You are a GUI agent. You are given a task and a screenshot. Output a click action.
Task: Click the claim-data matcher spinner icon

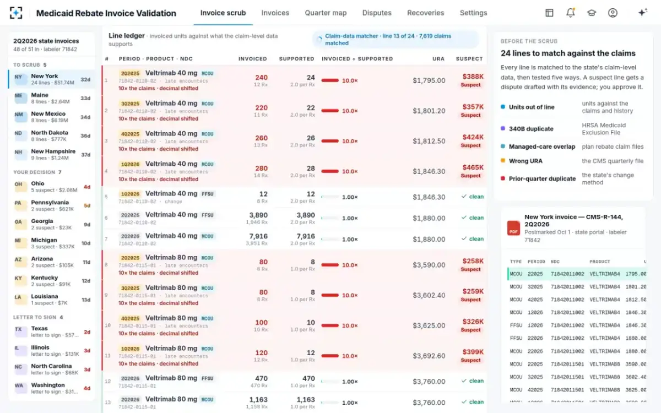pyautogui.click(x=318, y=40)
